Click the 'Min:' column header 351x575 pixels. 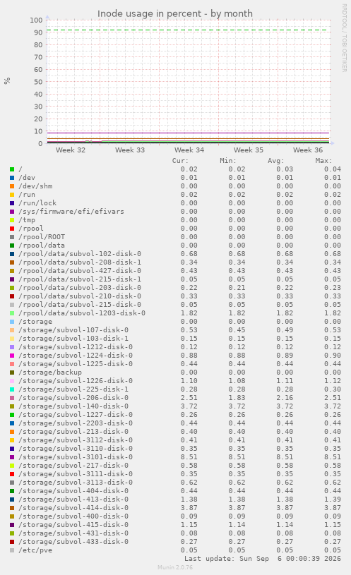(x=228, y=161)
